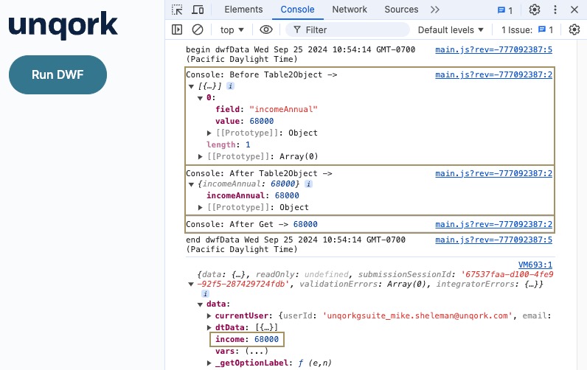Viewport: 587px width, 370px height.
Task: Clear the console with the circle-slash icon
Action: (198, 29)
